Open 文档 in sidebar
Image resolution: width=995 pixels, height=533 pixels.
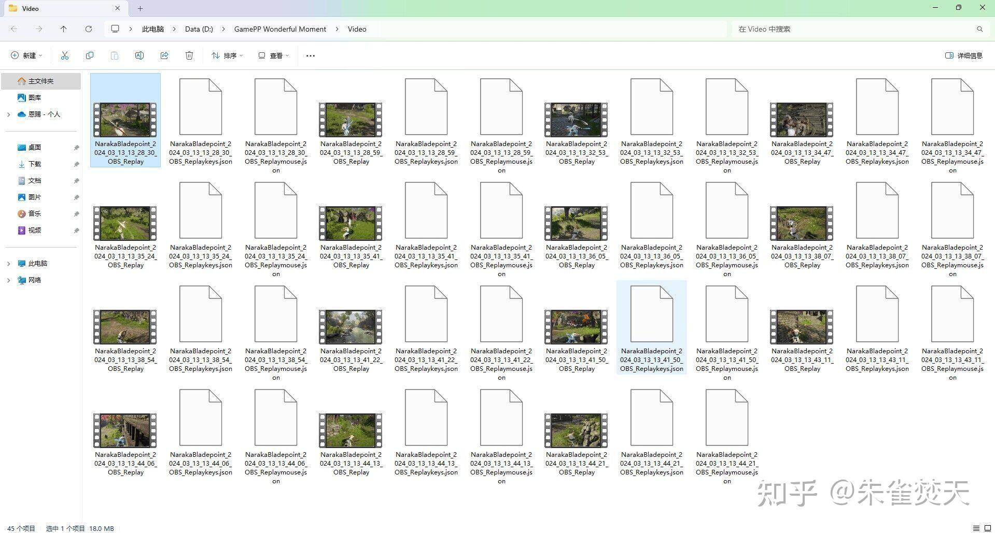click(x=35, y=180)
